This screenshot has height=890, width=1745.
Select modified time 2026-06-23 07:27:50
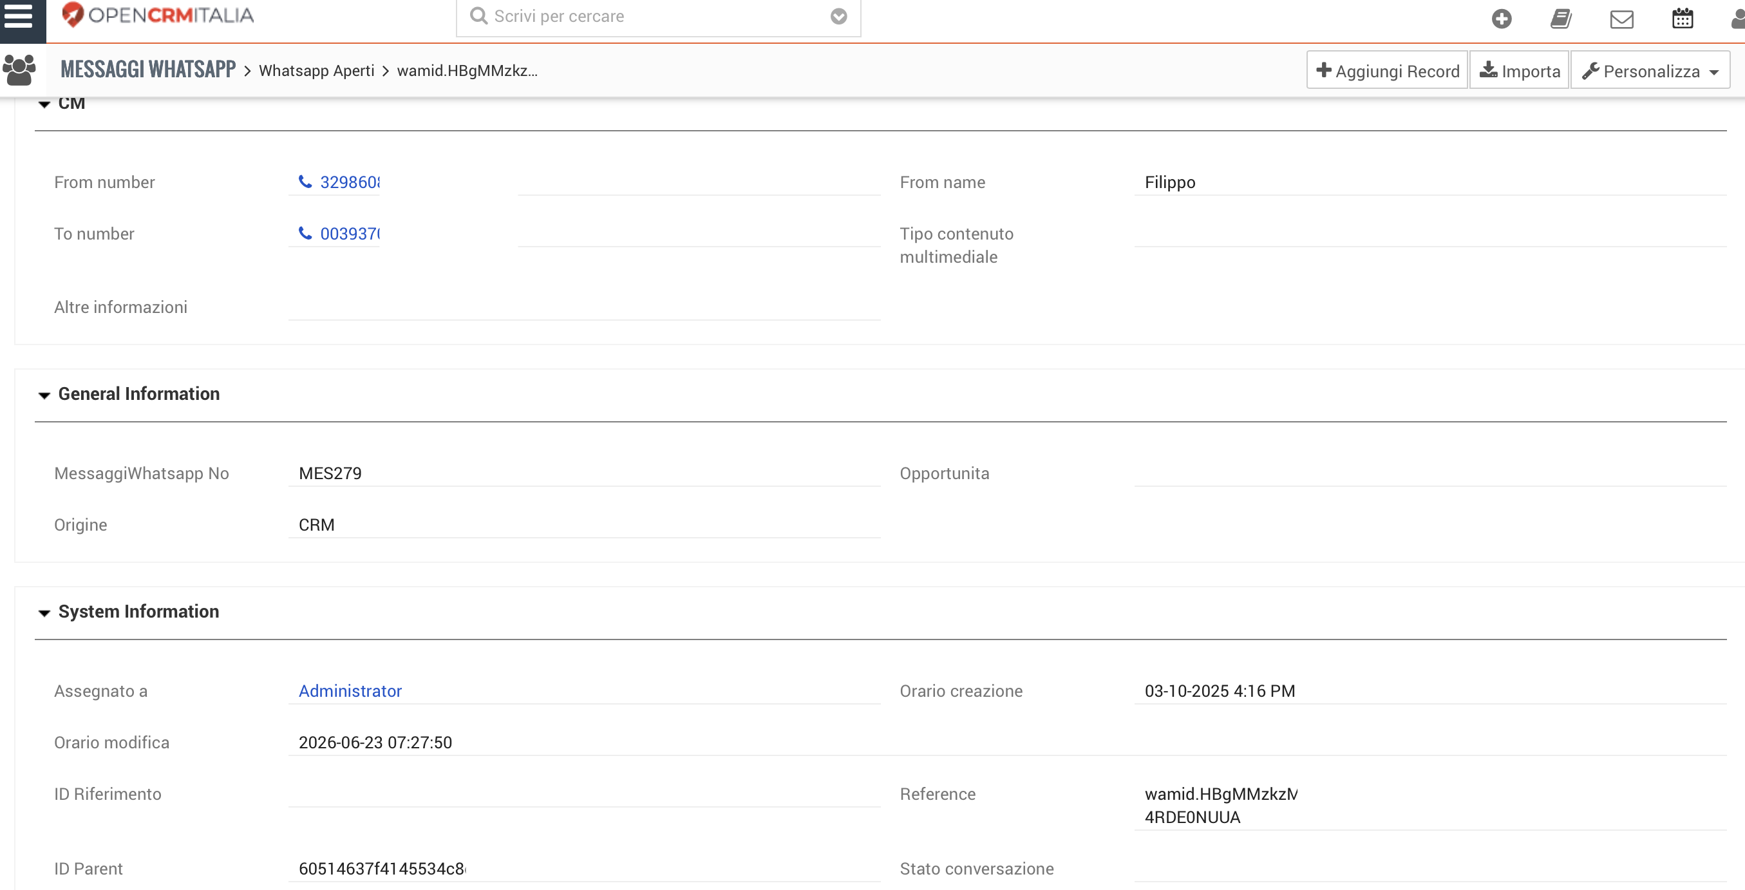(375, 742)
